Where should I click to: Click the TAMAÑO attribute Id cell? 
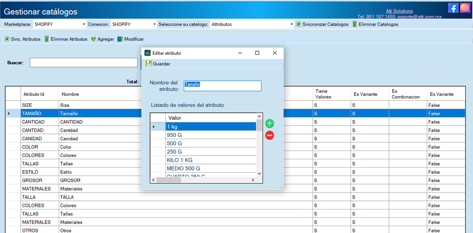[40, 114]
